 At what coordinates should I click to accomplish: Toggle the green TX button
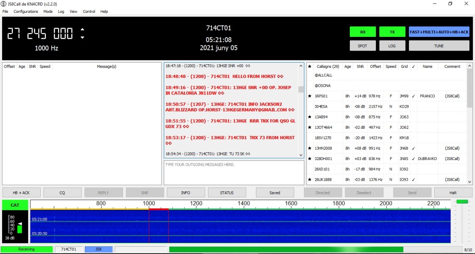click(x=392, y=32)
